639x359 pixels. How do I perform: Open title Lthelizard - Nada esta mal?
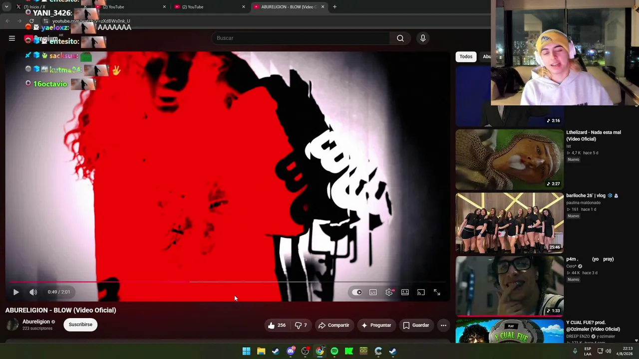594,136
